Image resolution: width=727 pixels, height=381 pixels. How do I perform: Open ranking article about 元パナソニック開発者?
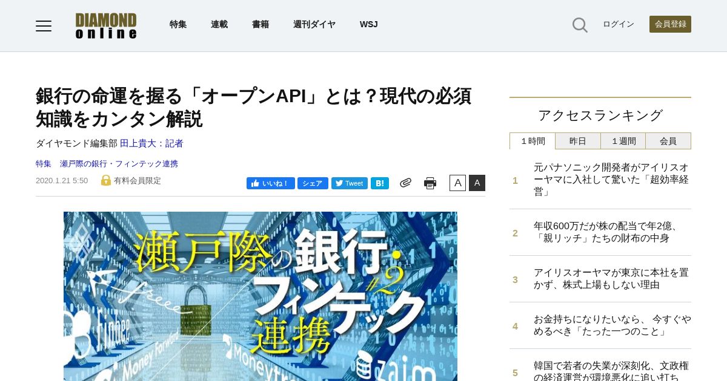click(611, 180)
